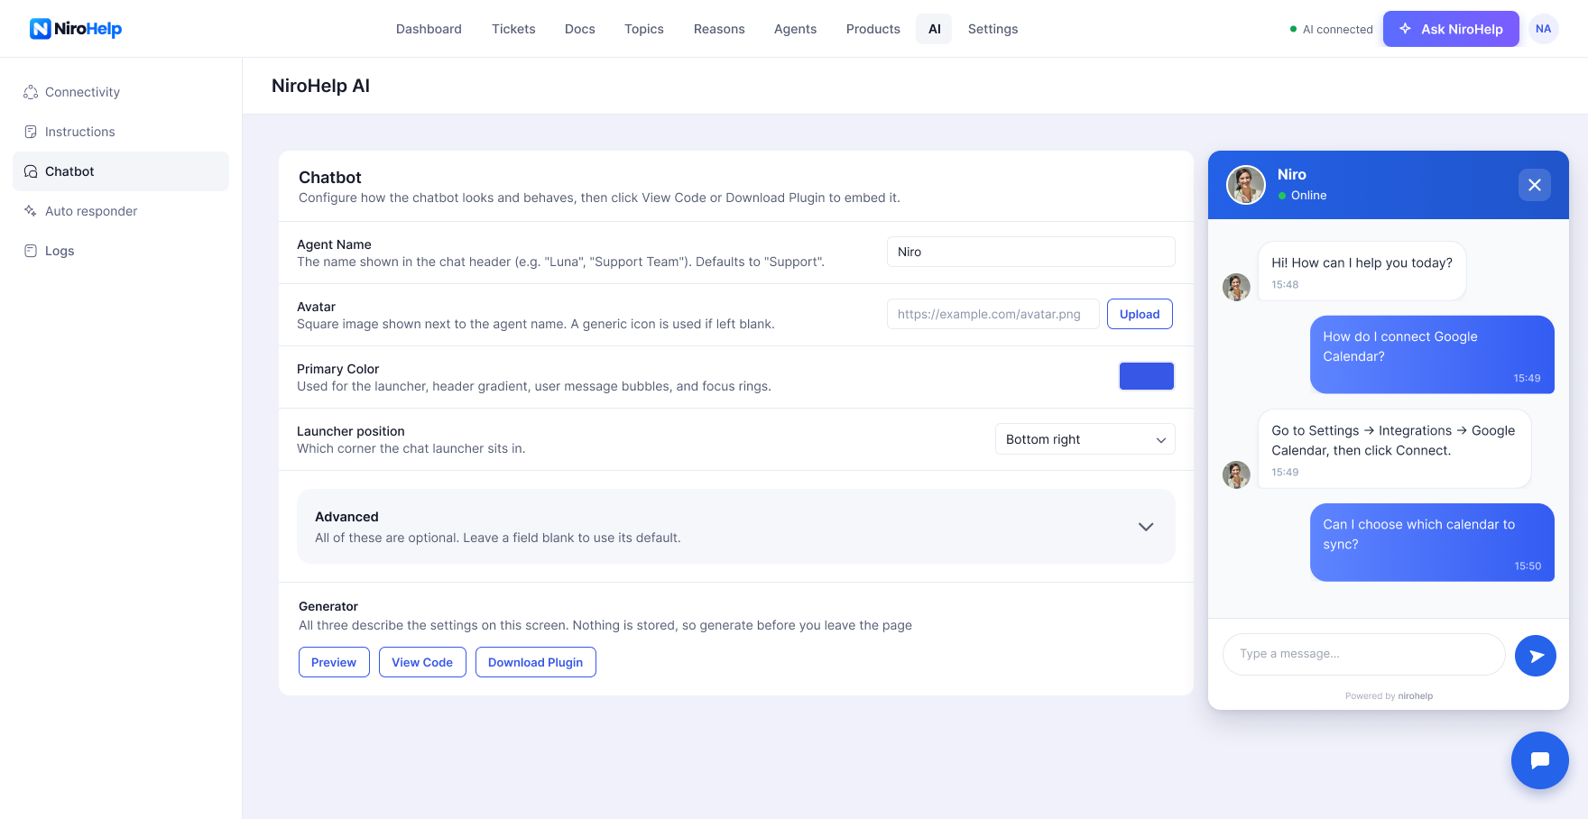Click the Connectivity sidebar icon

31,92
